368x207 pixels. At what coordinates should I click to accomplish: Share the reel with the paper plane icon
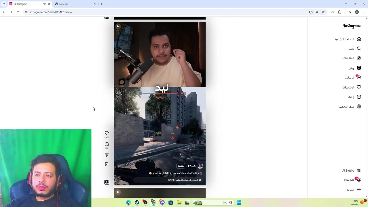pos(107,155)
